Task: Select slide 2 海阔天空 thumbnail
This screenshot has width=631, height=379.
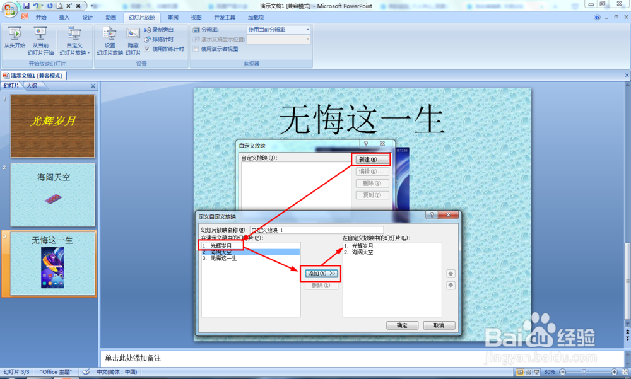Action: 53,195
